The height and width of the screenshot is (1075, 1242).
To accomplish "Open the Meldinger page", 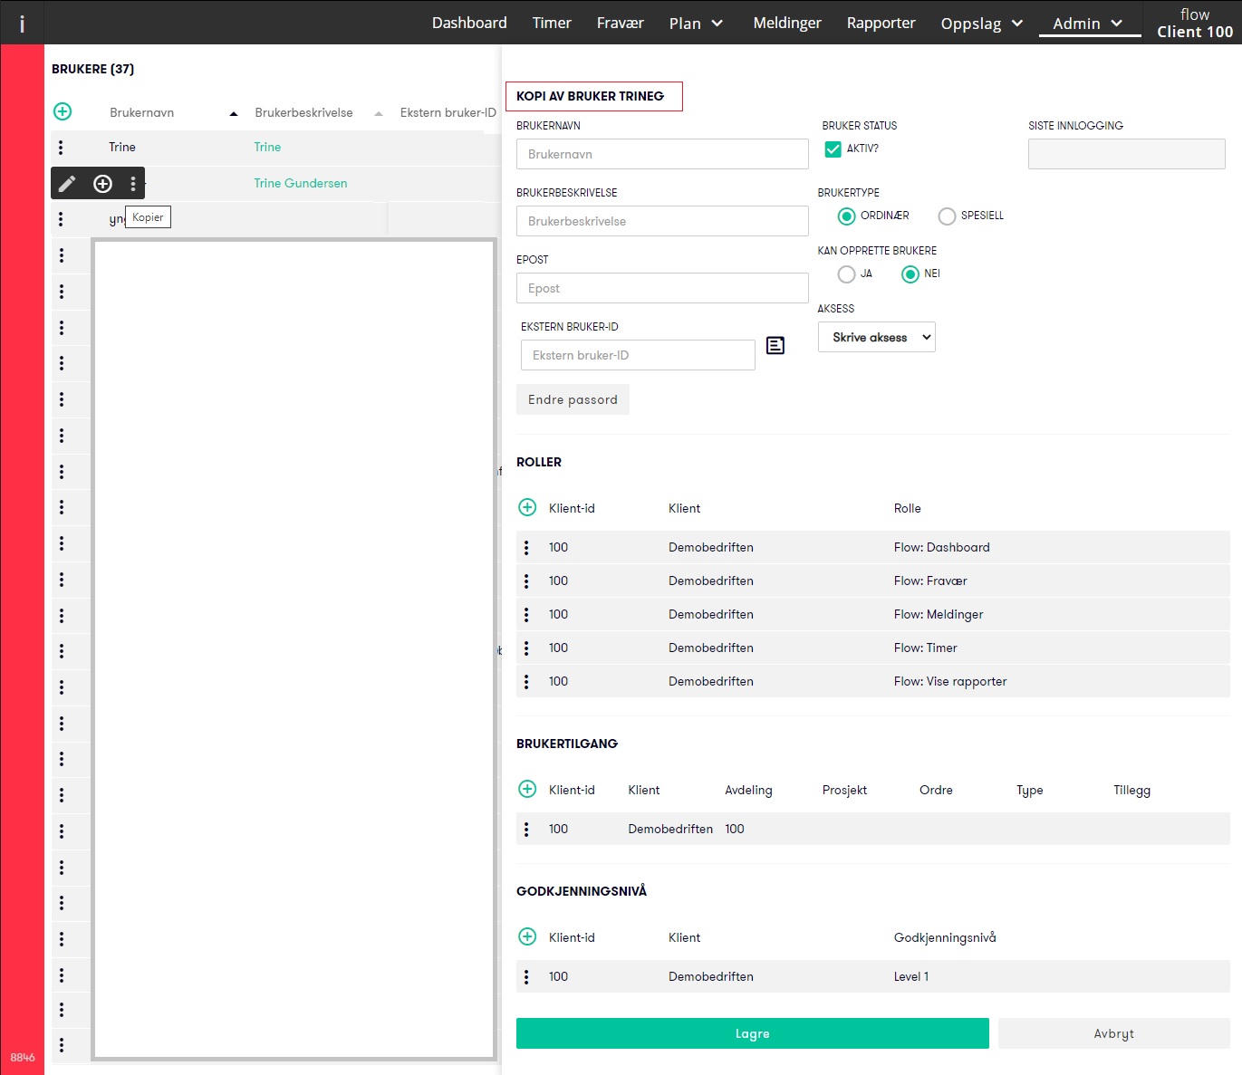I will [x=787, y=23].
